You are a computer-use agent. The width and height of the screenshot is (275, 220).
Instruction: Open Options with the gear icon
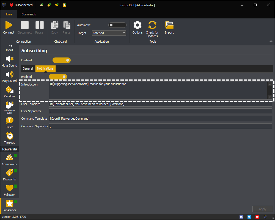tap(137, 25)
